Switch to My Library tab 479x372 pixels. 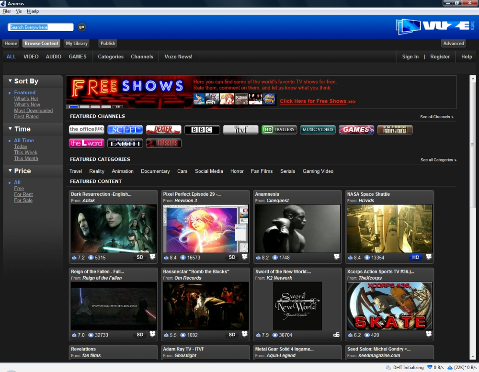77,44
